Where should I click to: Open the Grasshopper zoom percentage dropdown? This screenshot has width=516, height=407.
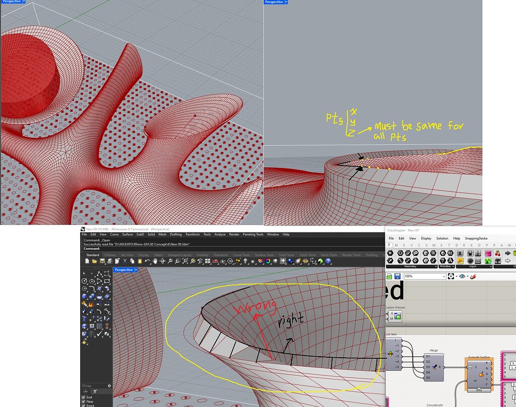pos(443,276)
